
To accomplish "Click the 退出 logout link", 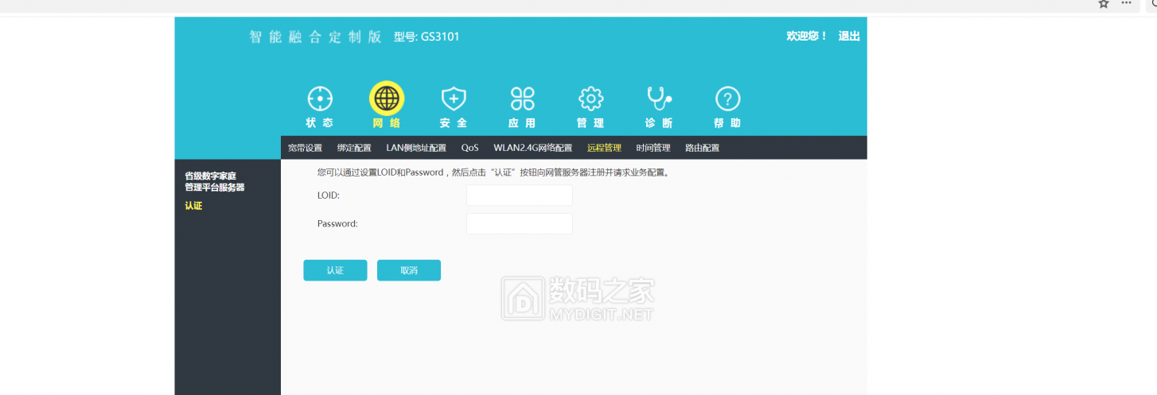I will (x=848, y=37).
